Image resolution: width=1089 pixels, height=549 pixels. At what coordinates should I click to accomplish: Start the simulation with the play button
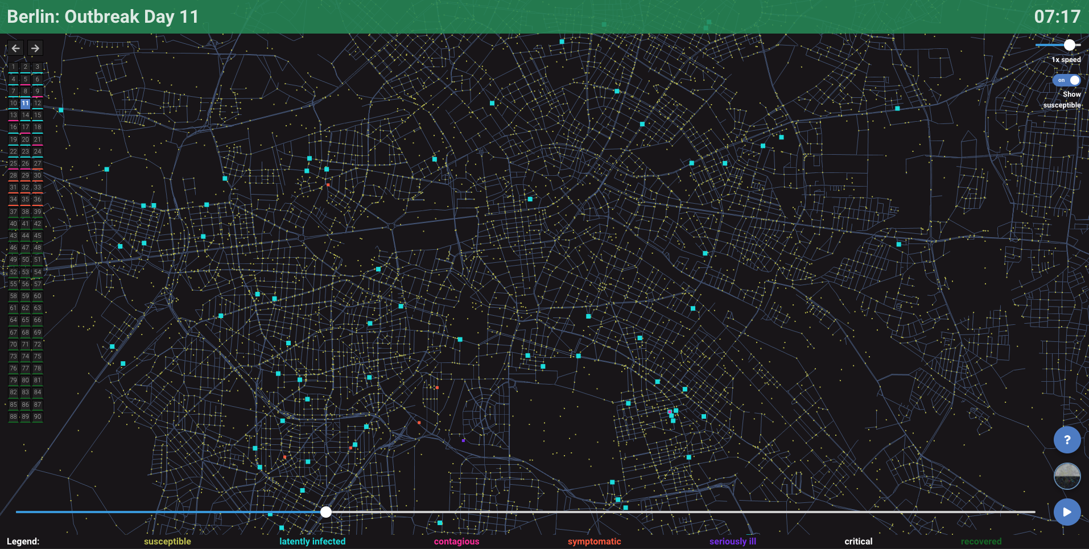[1067, 512]
